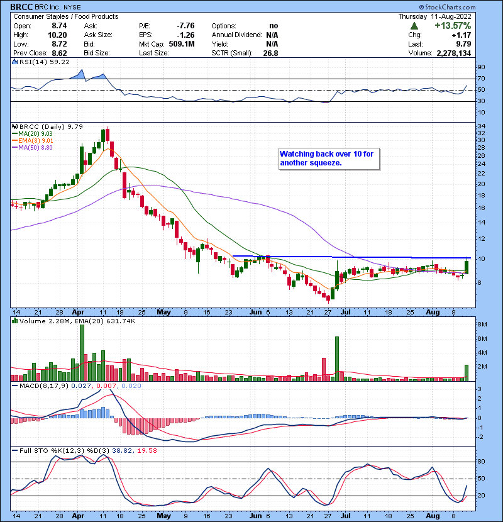The width and height of the screenshot is (503, 522).
Task: Click the Annual Dividend N/A value
Action: point(272,35)
